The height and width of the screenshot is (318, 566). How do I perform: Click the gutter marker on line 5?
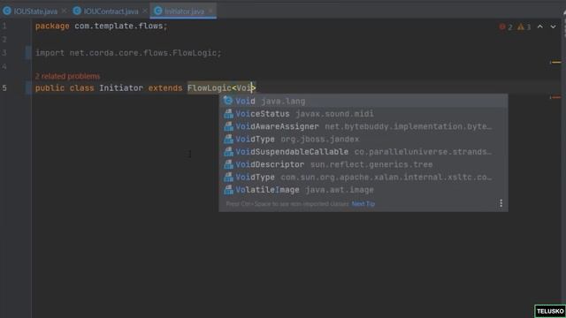28,88
